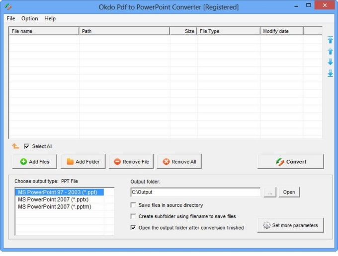Click the Add Folder button
This screenshot has width=338, height=256.
click(x=83, y=161)
